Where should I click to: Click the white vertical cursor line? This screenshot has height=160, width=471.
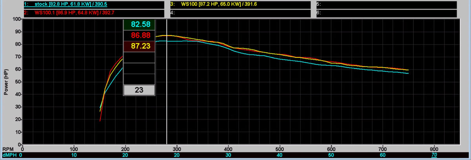click(167, 82)
